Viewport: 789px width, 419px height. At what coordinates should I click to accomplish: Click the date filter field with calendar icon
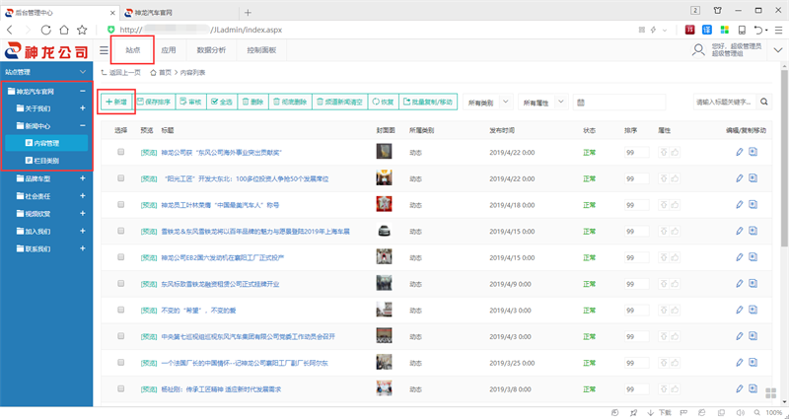pos(619,103)
